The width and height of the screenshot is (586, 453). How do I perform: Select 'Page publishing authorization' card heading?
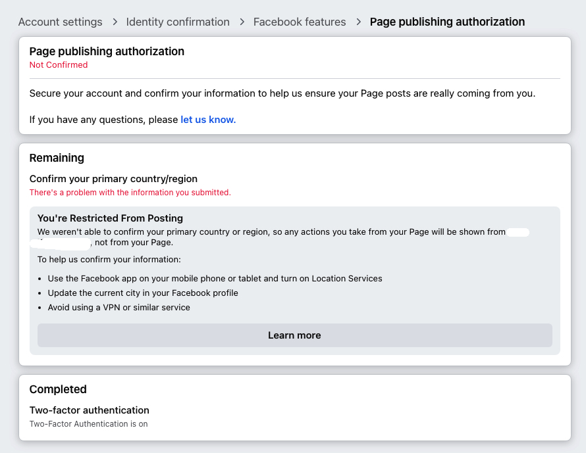pyautogui.click(x=107, y=51)
